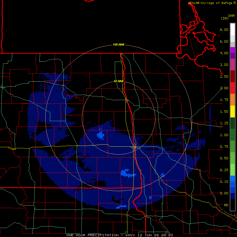The image size is (237, 237).
Task: Click the 1.25 legend value
Action: (x=224, y=123)
